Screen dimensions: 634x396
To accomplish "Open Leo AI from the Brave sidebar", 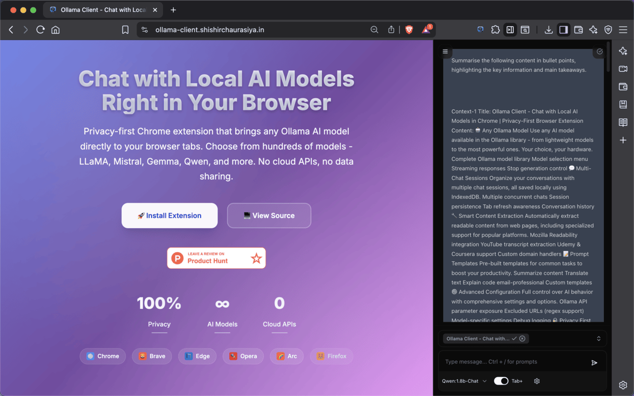I will 623,50.
